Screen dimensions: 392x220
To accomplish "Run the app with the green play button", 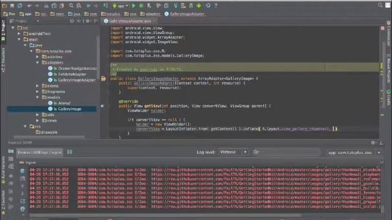I will tap(134, 5).
